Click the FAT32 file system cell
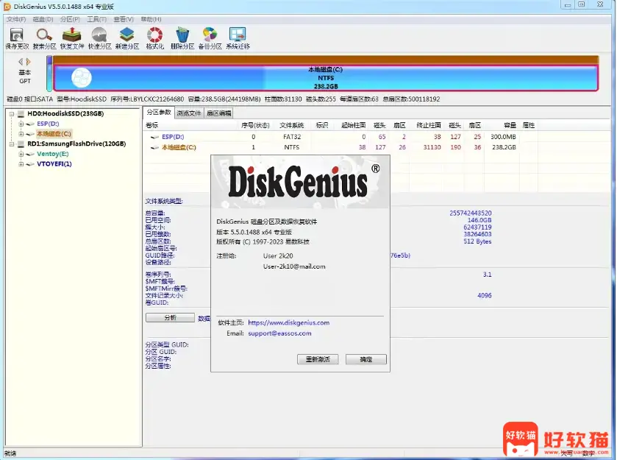 292,137
